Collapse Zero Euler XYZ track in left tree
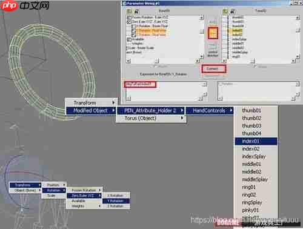303x229 pixels. 128,22
